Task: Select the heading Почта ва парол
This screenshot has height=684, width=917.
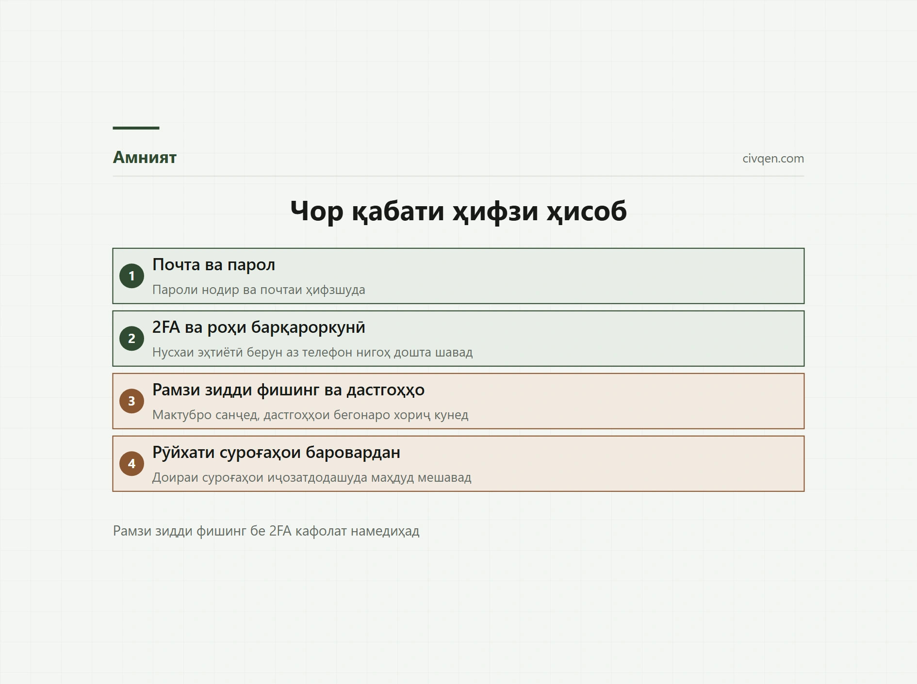Action: [213, 265]
